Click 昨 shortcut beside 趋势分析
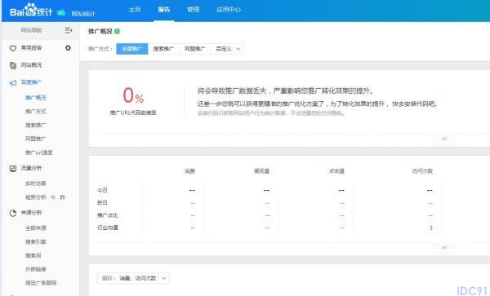Image resolution: width=490 pixels, height=296 pixels. (x=63, y=197)
